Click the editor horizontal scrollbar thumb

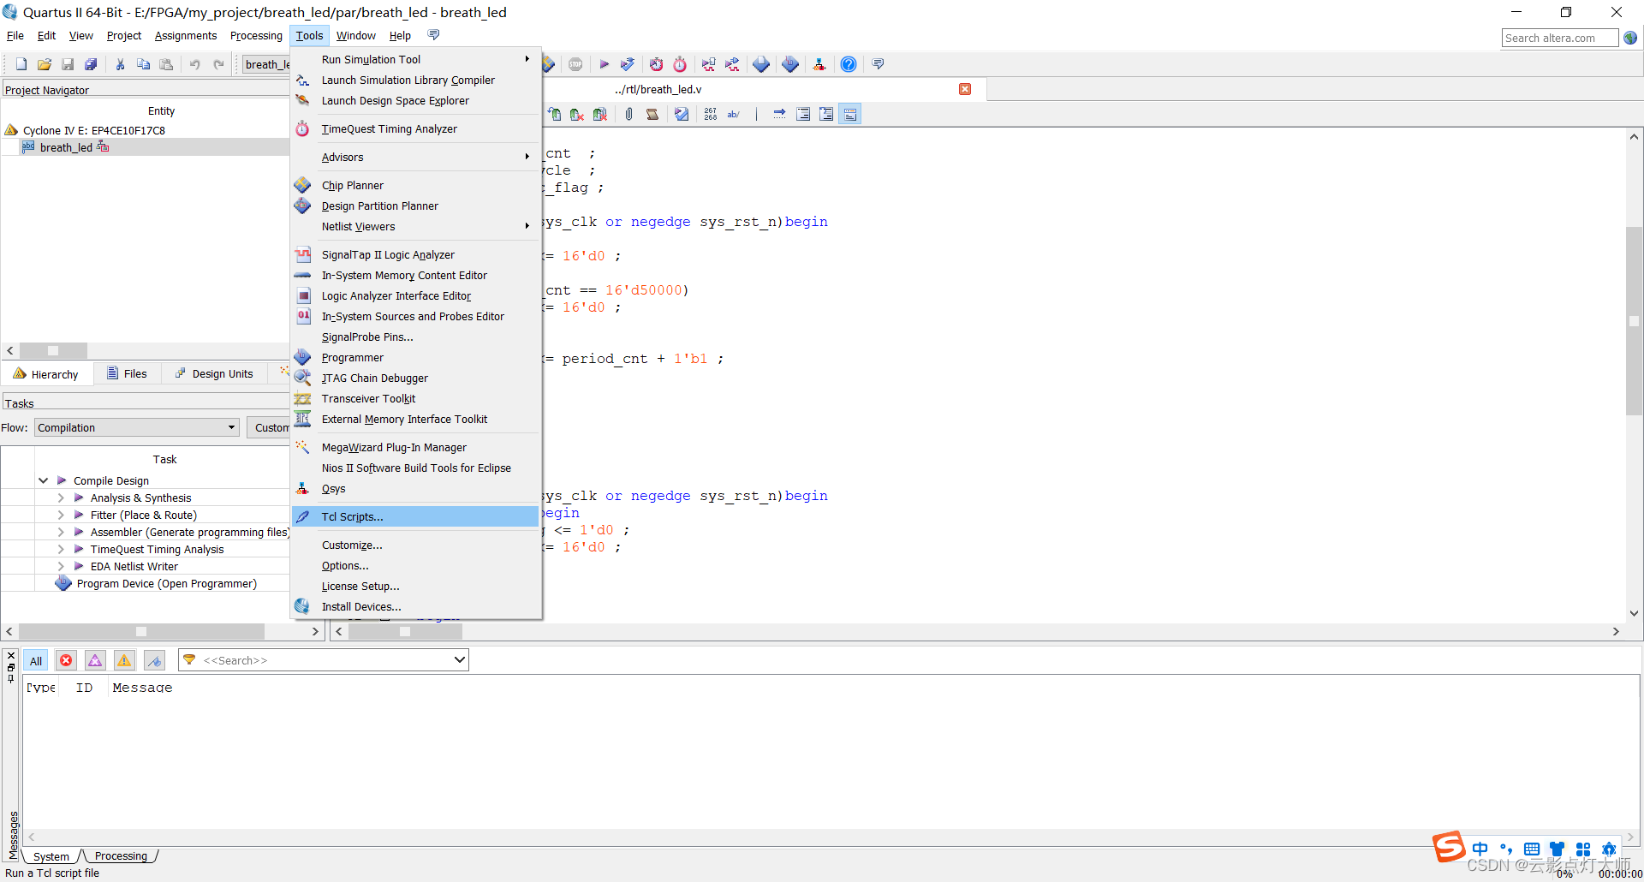coord(405,631)
